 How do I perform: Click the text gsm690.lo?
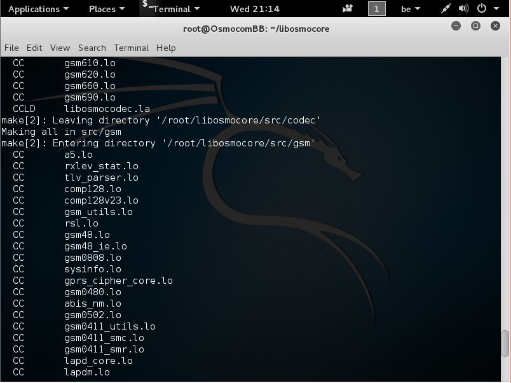[90, 97]
